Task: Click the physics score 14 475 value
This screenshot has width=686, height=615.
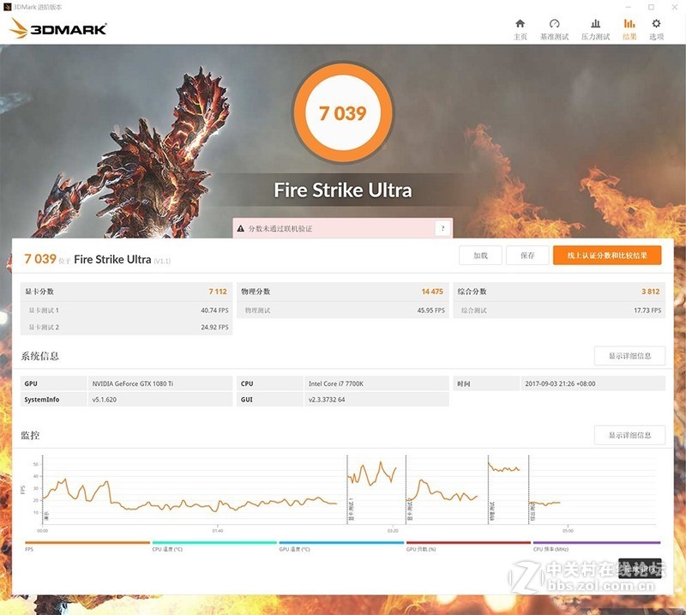Action: [x=432, y=292]
